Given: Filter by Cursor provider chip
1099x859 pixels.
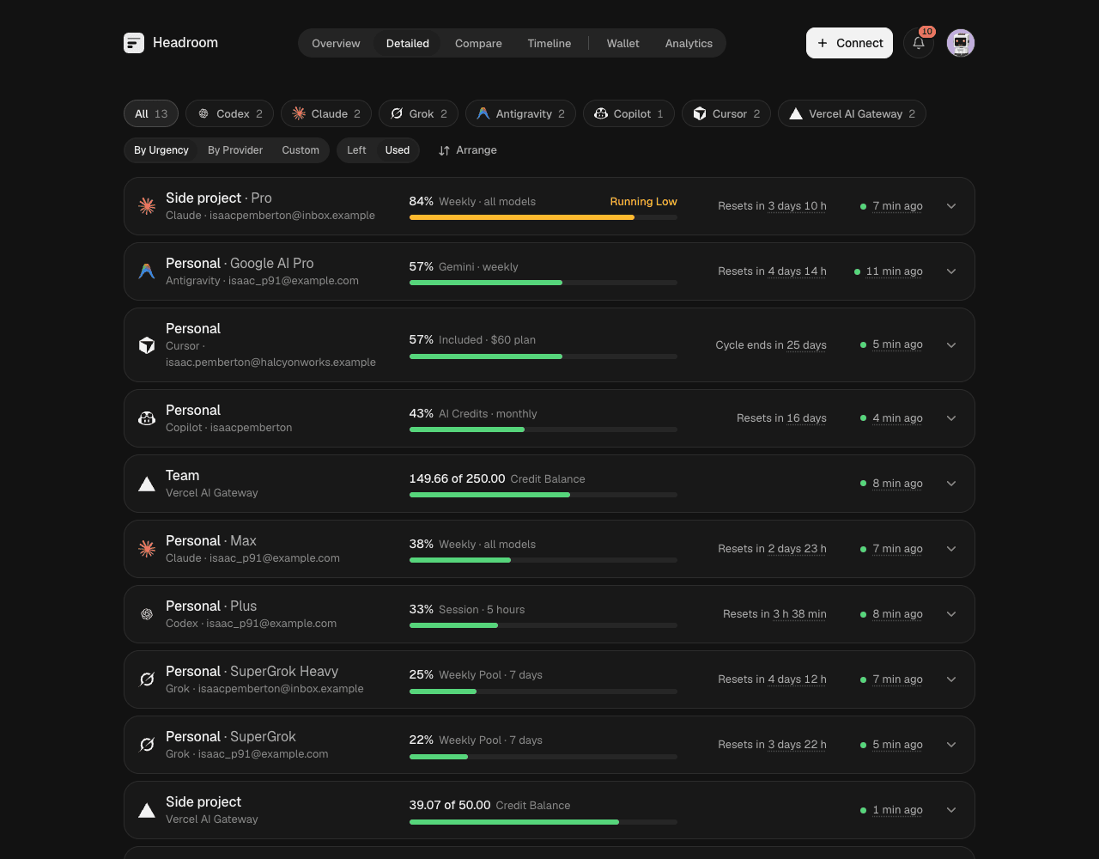Looking at the screenshot, I should (726, 113).
